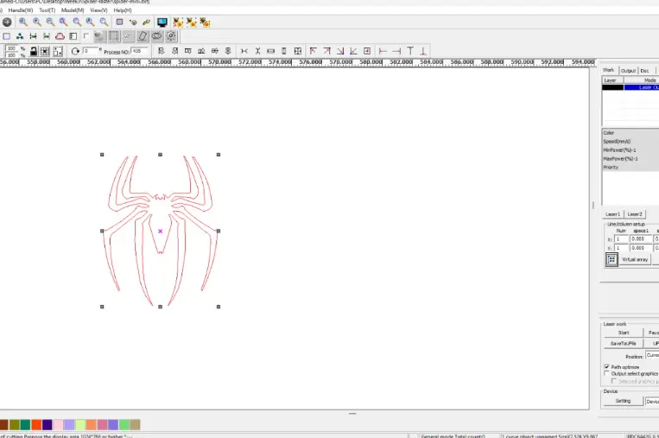Click the magenta center cross on spider

160,232
